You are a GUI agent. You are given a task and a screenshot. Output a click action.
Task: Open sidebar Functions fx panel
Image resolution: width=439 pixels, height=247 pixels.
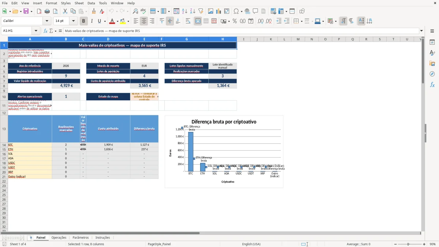pos(432,85)
